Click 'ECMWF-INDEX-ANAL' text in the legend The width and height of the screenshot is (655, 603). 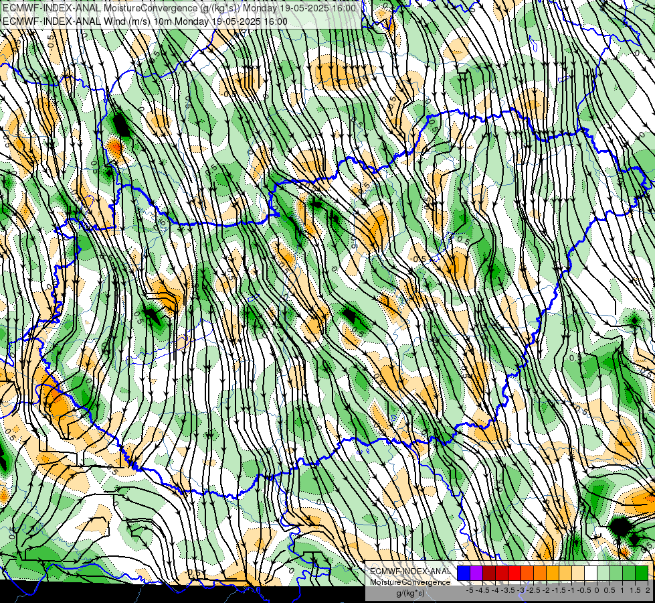tap(411, 572)
